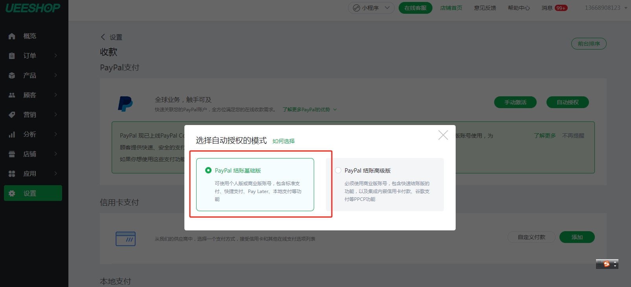Expand the 订单 sidebar submenu arrow
631x287 pixels.
tap(56, 55)
